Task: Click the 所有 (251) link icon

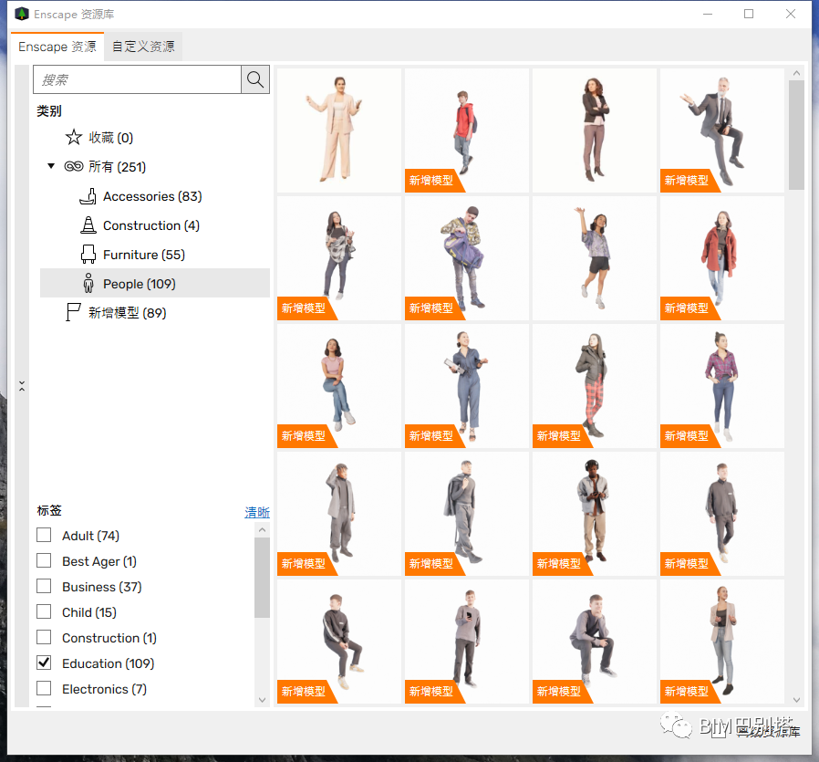Action: click(74, 166)
